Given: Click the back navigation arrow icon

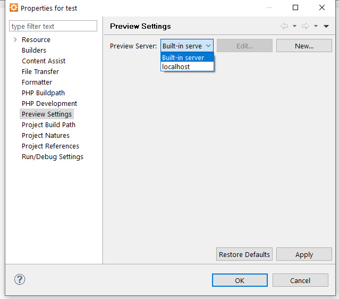Looking at the screenshot, I should (284, 26).
